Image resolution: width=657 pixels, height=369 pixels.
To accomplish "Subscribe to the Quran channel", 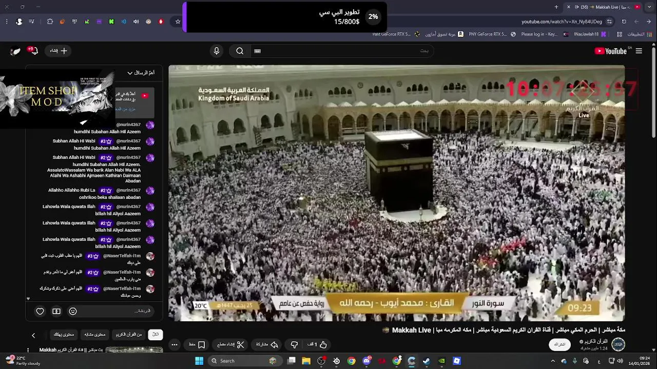I will [560, 344].
